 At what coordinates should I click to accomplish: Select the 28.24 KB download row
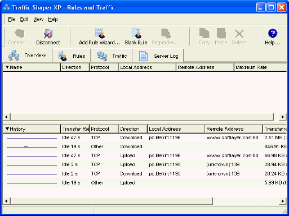tap(145, 174)
